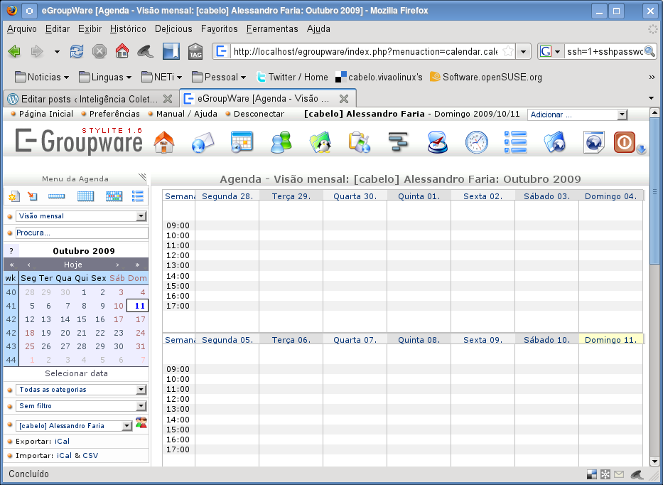Image resolution: width=663 pixels, height=485 pixels.
Task: Switch to list view icon in sidebar
Action: pos(138,196)
